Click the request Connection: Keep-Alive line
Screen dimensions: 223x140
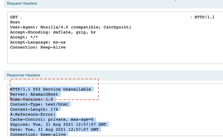coord(38,47)
